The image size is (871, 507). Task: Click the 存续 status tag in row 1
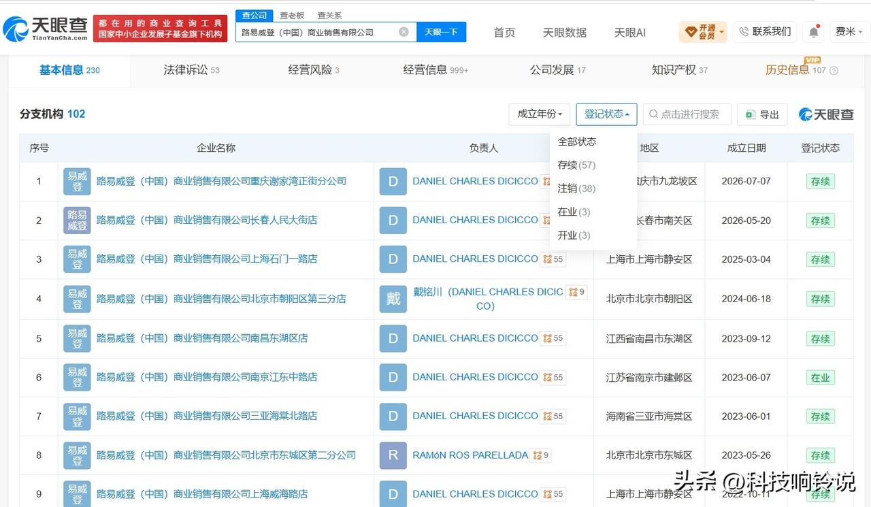(820, 182)
